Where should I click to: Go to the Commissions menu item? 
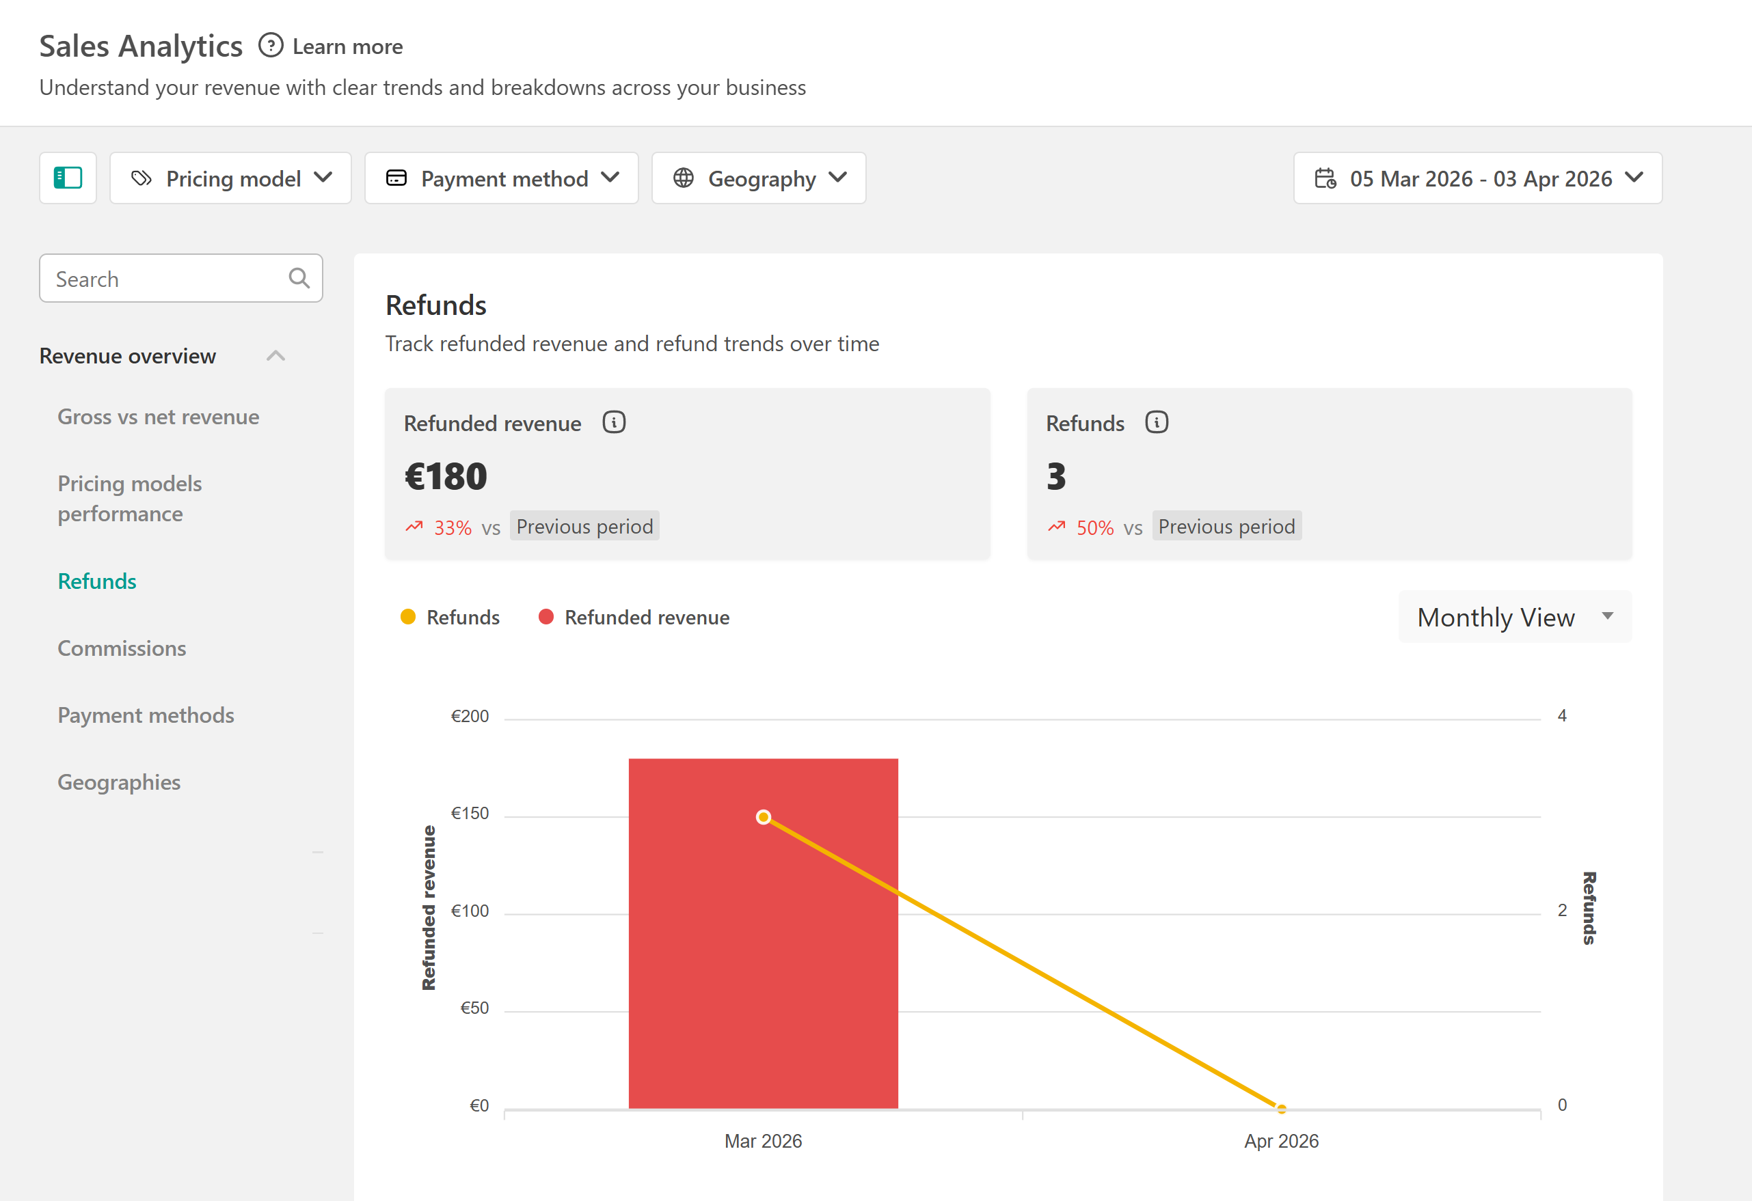point(122,648)
